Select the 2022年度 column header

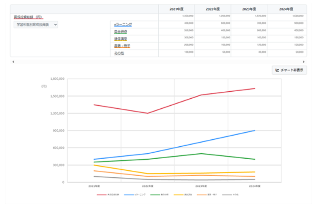click(x=213, y=9)
